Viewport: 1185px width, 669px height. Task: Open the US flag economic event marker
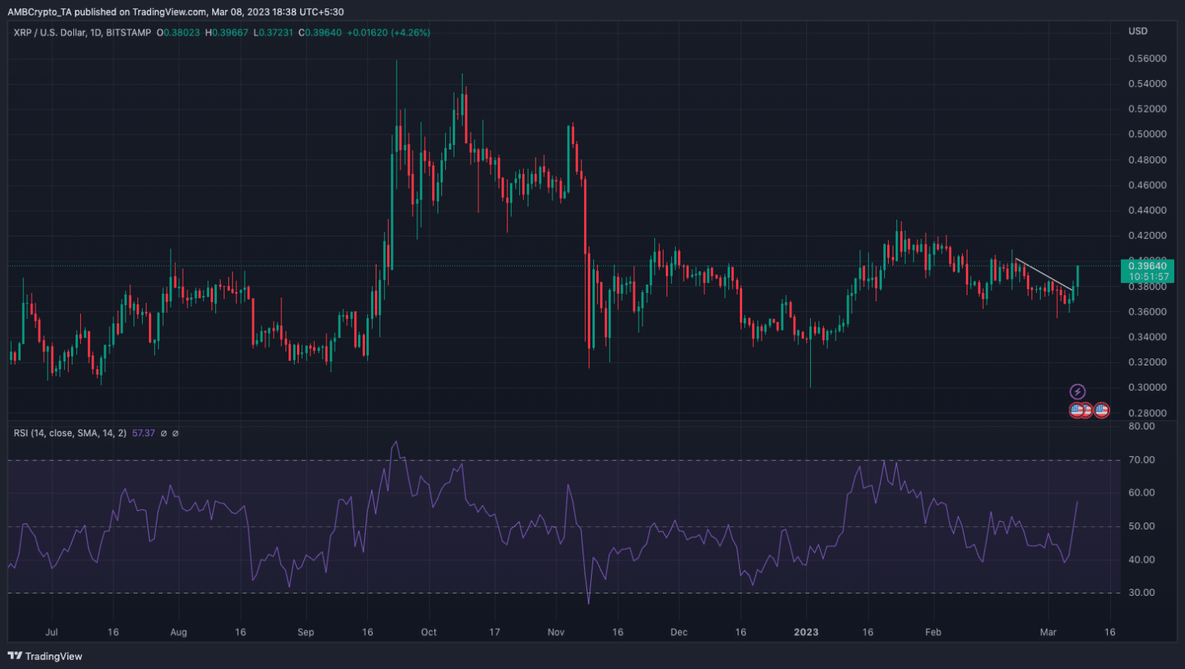pyautogui.click(x=1075, y=409)
